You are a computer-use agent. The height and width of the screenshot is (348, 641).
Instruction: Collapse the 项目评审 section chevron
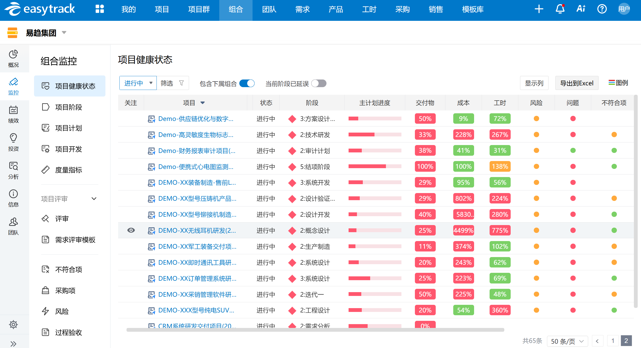(x=94, y=199)
